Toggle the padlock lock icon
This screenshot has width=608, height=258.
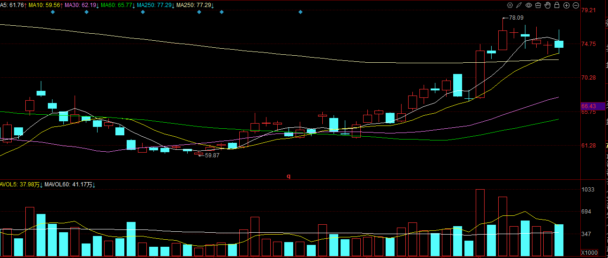pyautogui.click(x=557, y=6)
